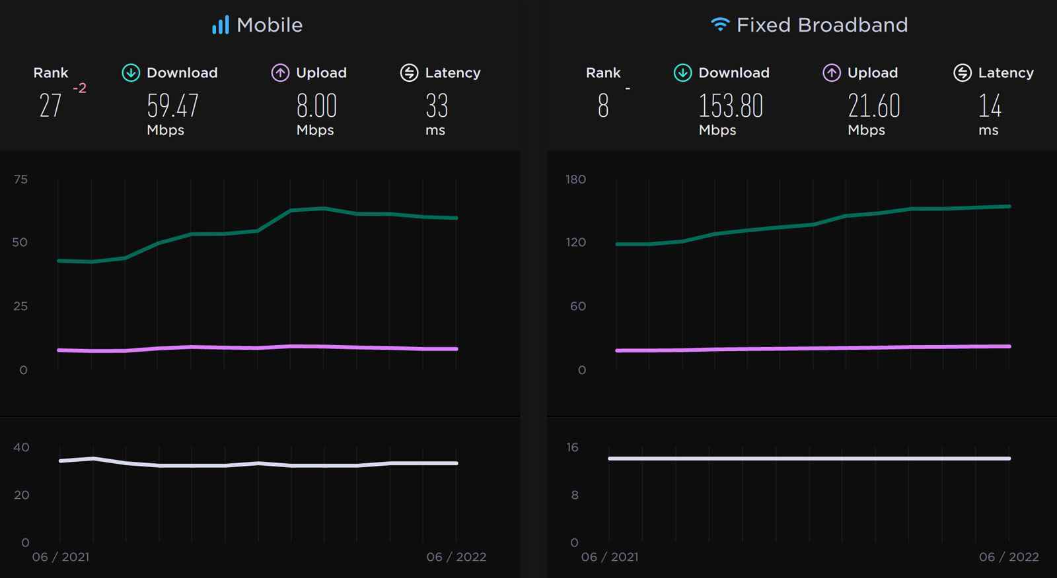Click the Fixed Broadband rank value 8

[603, 106]
